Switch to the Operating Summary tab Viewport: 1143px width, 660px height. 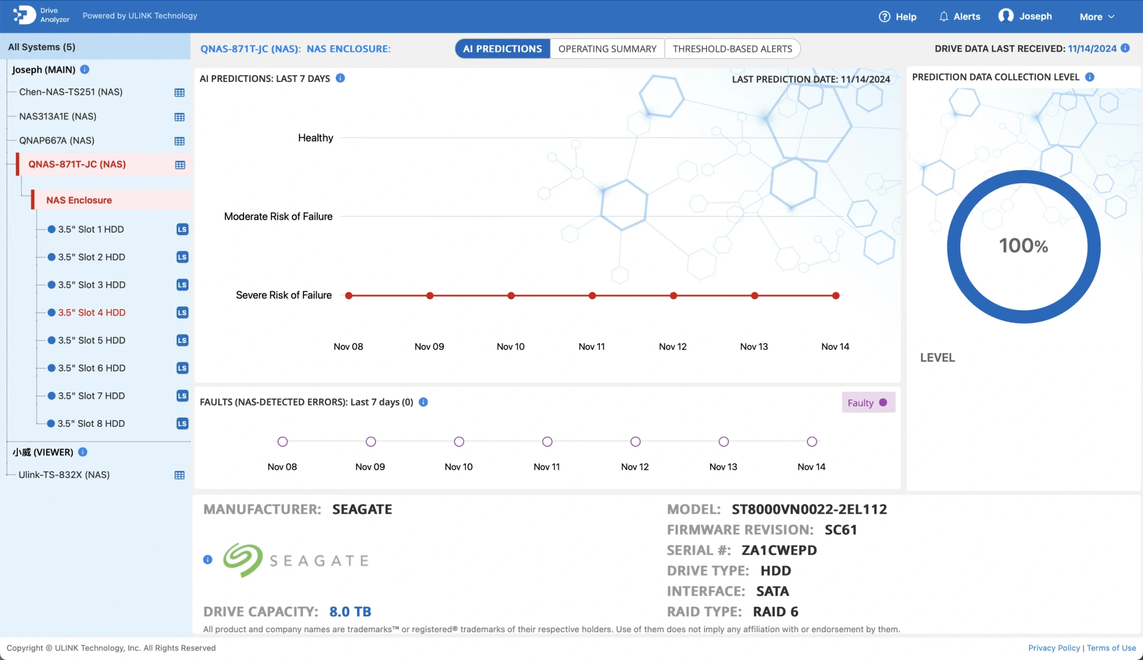[x=607, y=49]
